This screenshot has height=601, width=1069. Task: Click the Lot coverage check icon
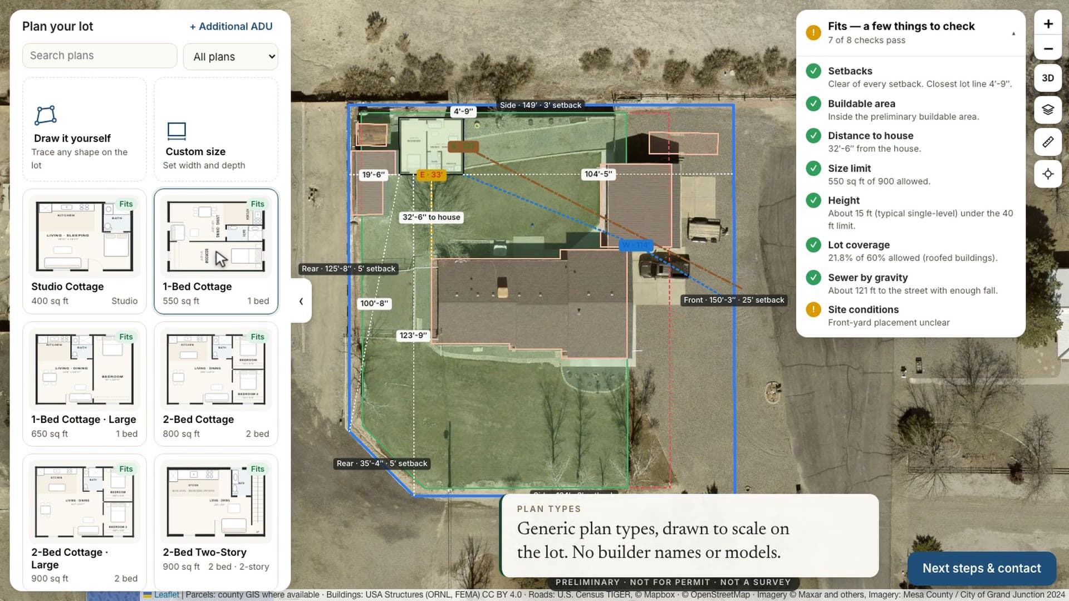[813, 245]
